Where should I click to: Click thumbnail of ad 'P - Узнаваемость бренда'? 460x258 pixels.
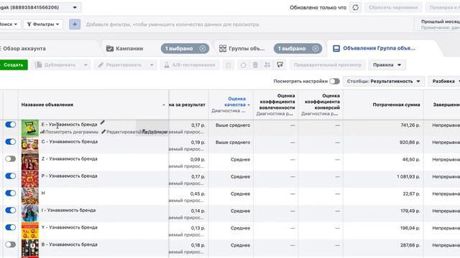(30, 179)
